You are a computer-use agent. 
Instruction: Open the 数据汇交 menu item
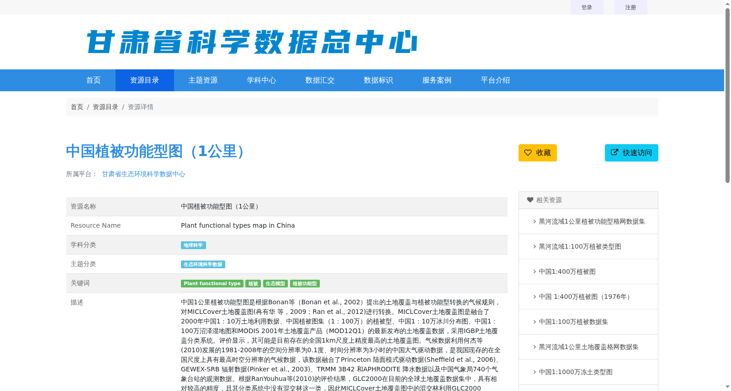320,80
